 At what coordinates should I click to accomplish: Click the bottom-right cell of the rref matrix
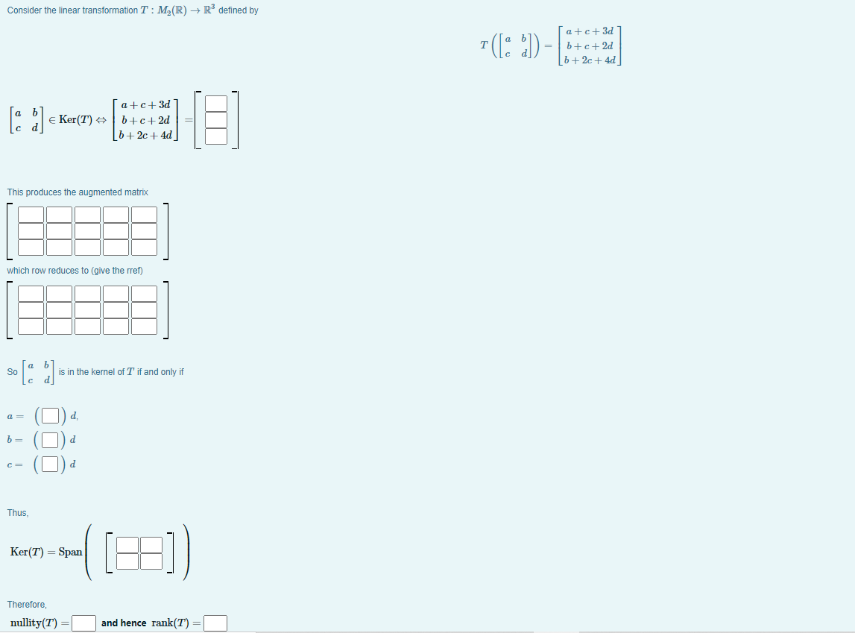[x=144, y=326]
